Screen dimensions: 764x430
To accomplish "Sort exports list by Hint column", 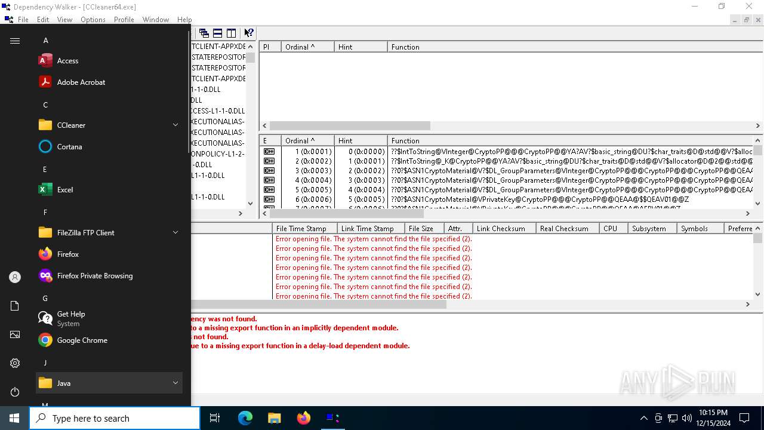I will click(361, 140).
